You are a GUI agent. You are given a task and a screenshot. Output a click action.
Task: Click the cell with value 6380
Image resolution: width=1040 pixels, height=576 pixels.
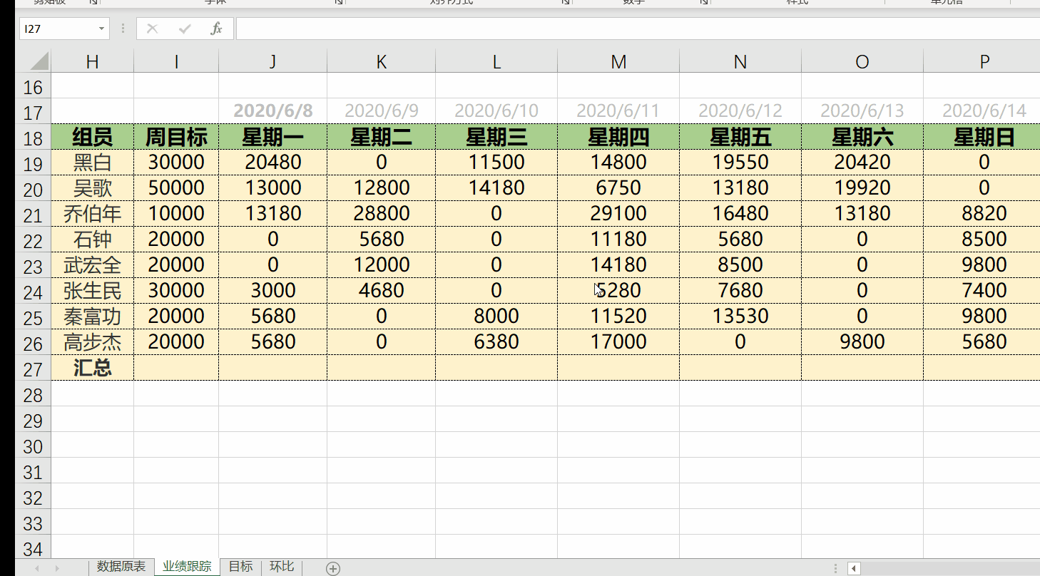coord(496,342)
